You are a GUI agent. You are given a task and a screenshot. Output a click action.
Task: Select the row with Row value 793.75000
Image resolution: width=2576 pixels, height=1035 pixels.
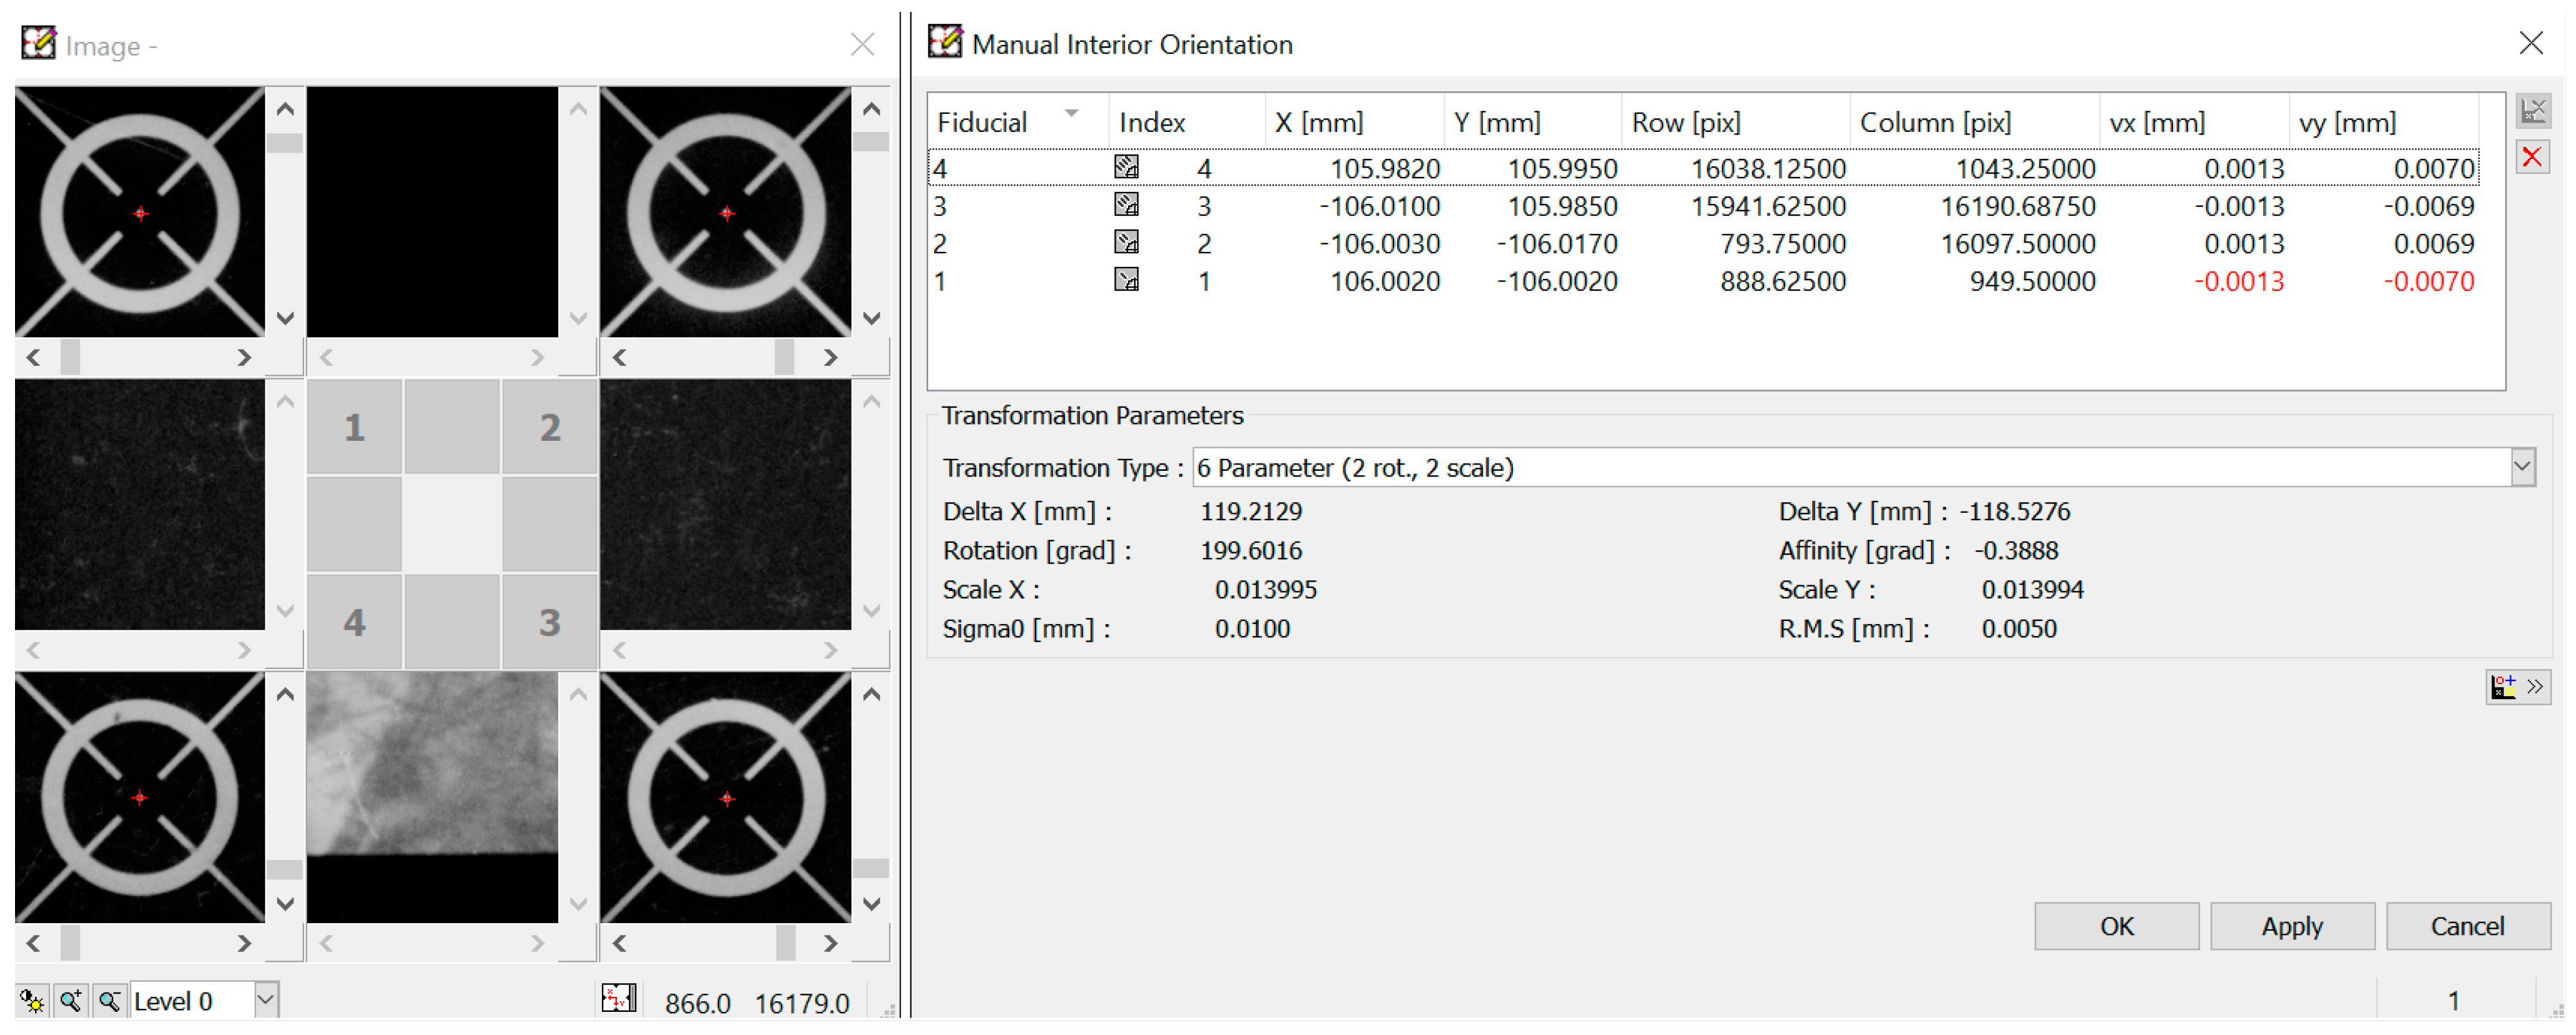(1703, 244)
